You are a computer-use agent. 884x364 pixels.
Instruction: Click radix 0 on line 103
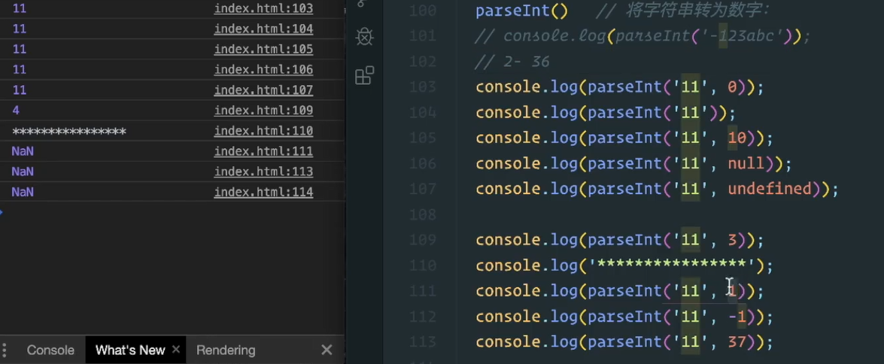[x=732, y=87]
